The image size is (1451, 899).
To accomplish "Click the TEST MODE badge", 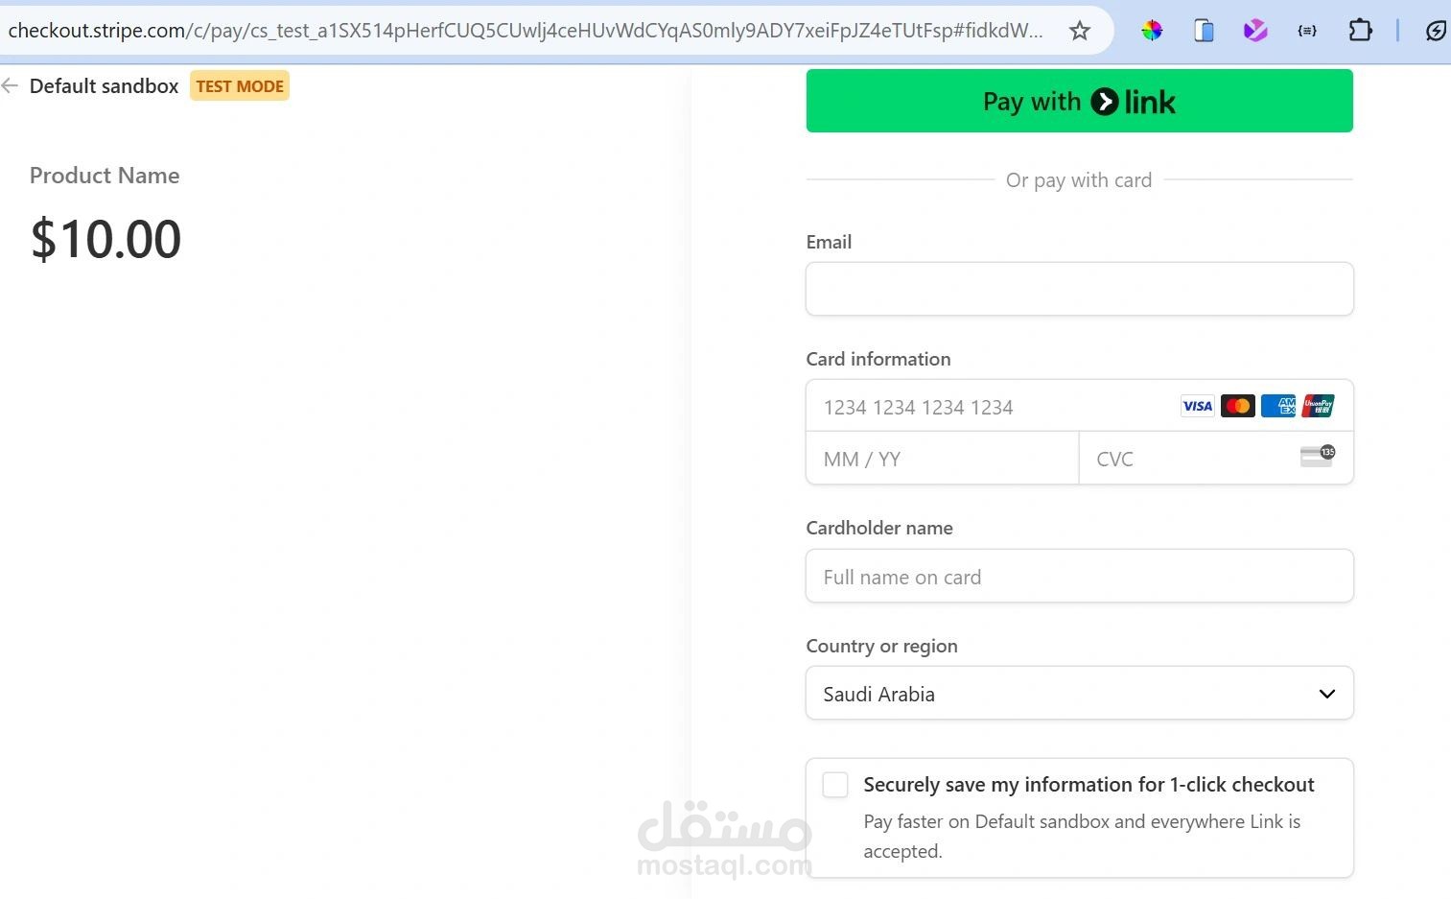I will tap(239, 85).
